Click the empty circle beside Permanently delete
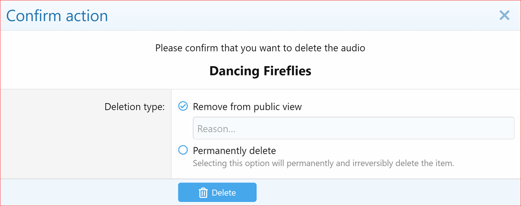The image size is (521, 206). coord(183,150)
